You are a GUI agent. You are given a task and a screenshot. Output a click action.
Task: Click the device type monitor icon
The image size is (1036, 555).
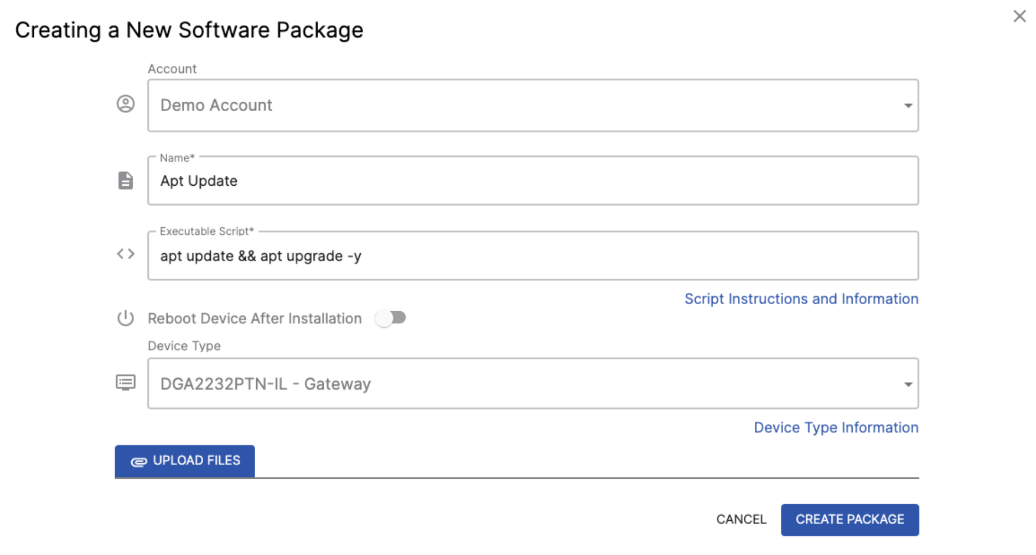(x=126, y=383)
